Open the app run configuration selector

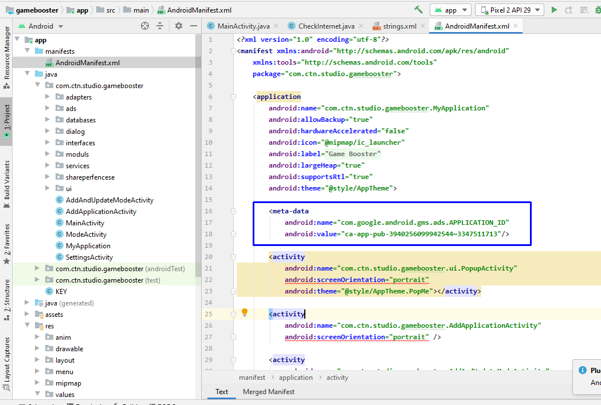point(451,10)
